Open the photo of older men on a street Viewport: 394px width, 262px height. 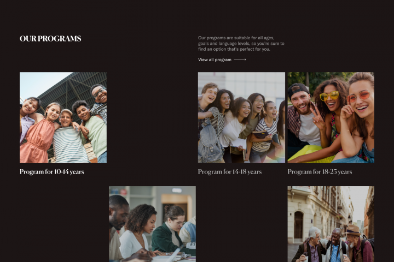coord(331,224)
